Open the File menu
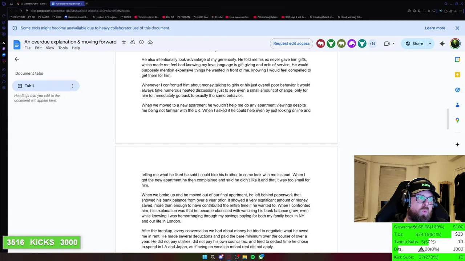 pos(27,48)
